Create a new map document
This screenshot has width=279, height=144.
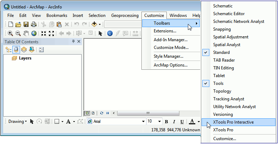pos(11,24)
